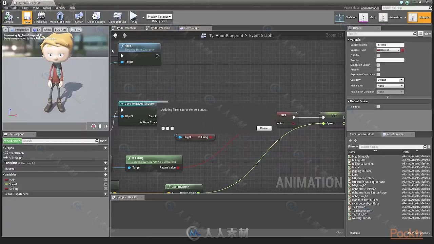This screenshot has height=244, width=434.
Task: Click Clear in Compiler Results
Action: [339, 232]
